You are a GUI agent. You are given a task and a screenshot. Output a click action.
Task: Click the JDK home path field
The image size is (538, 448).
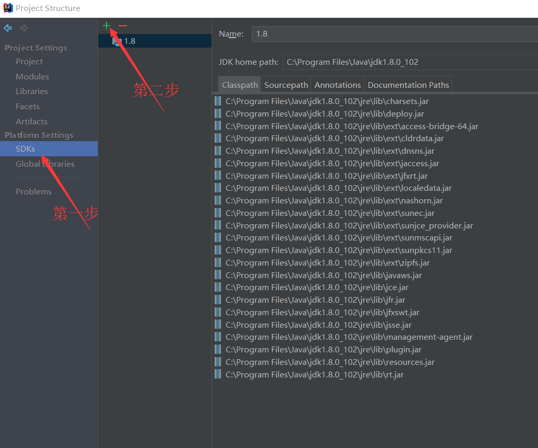pyautogui.click(x=407, y=62)
